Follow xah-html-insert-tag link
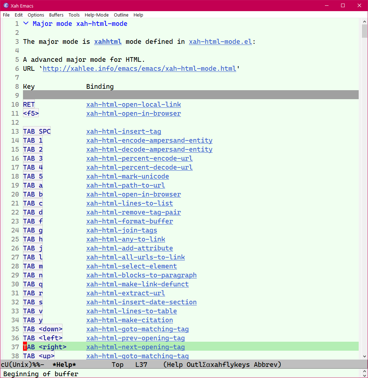This screenshot has height=378, width=368. pos(124,132)
